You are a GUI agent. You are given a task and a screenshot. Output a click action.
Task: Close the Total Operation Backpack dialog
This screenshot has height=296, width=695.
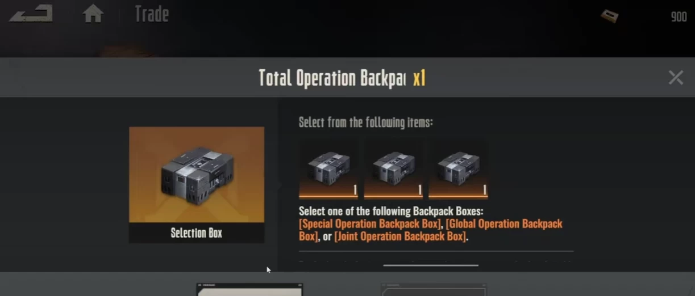coord(676,78)
